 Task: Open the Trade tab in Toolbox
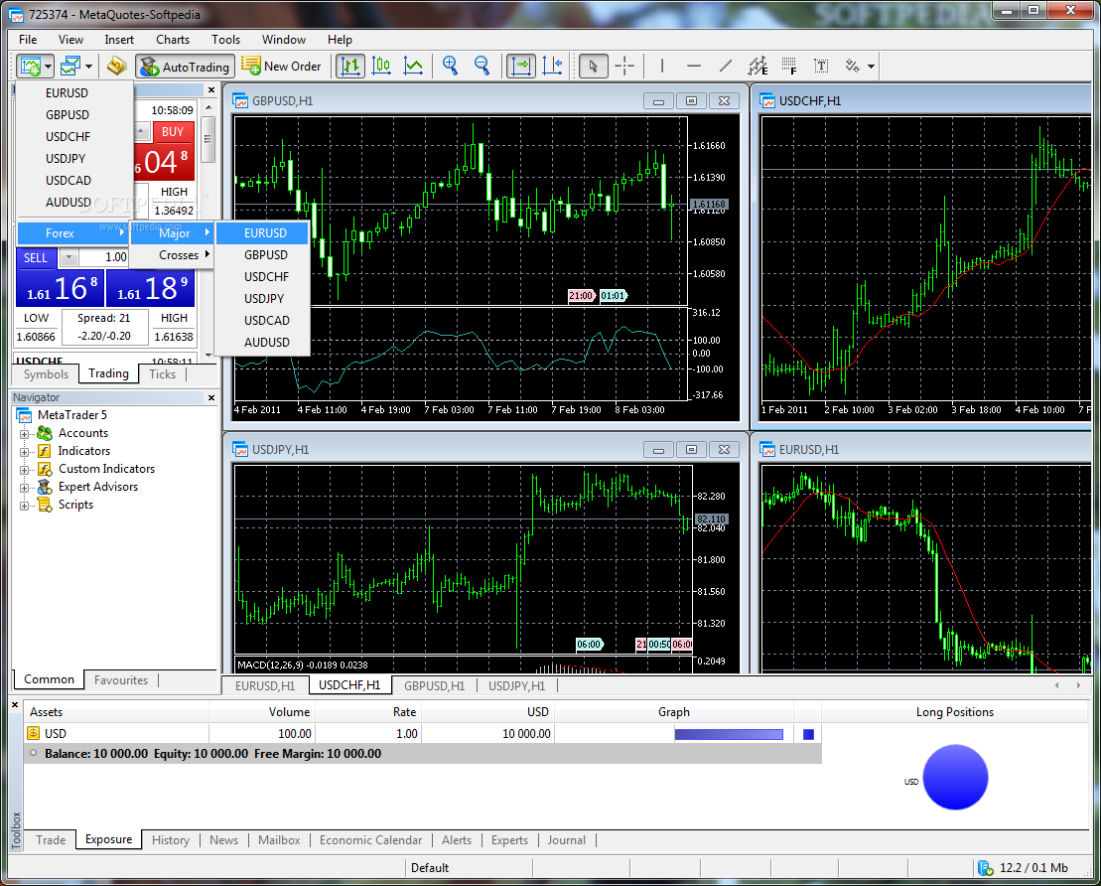pyautogui.click(x=51, y=839)
